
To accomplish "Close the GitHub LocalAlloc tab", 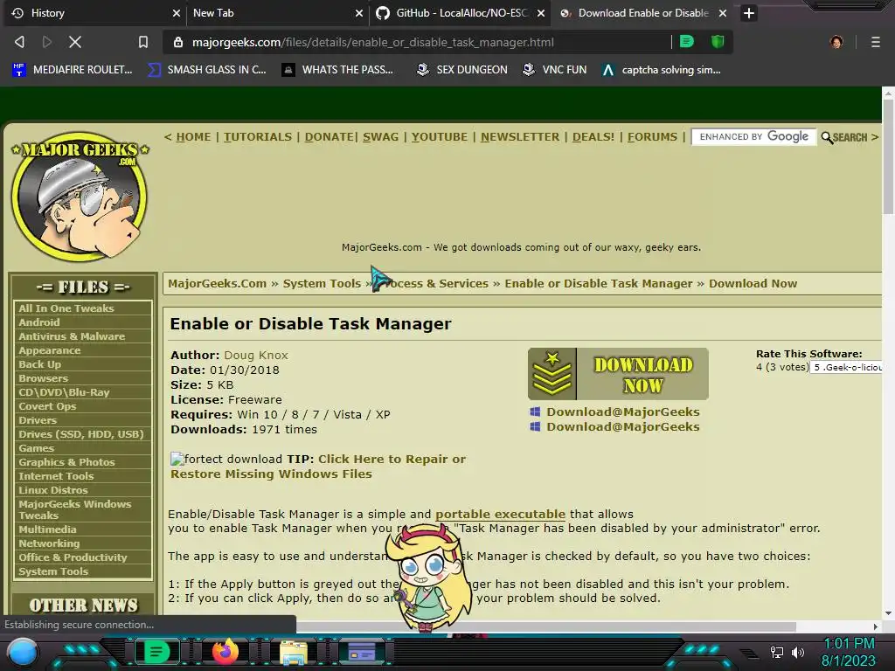I will [540, 13].
